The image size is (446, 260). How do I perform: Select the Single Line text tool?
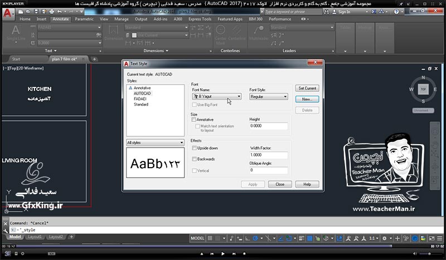click(16, 33)
